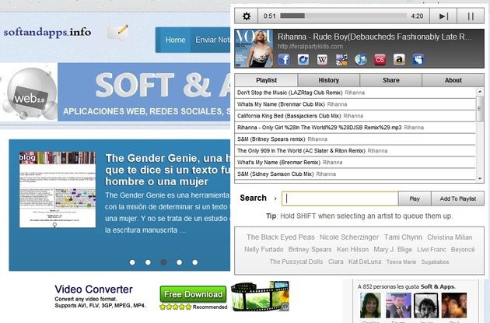The height and width of the screenshot is (323, 490).
Task: Open the About tab
Action: click(453, 80)
